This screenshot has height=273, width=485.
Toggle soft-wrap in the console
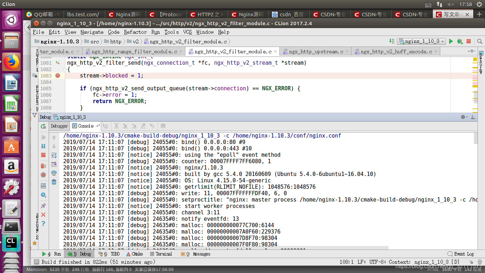point(54,155)
